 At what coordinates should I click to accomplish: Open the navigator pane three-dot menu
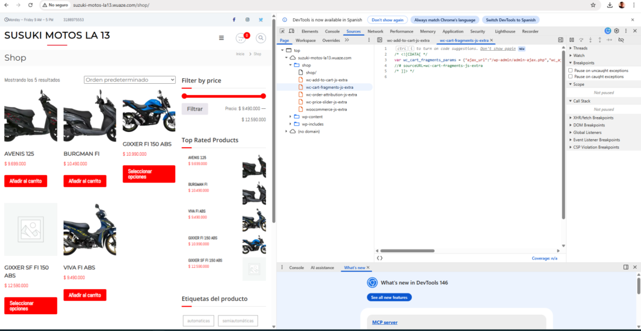tap(369, 40)
